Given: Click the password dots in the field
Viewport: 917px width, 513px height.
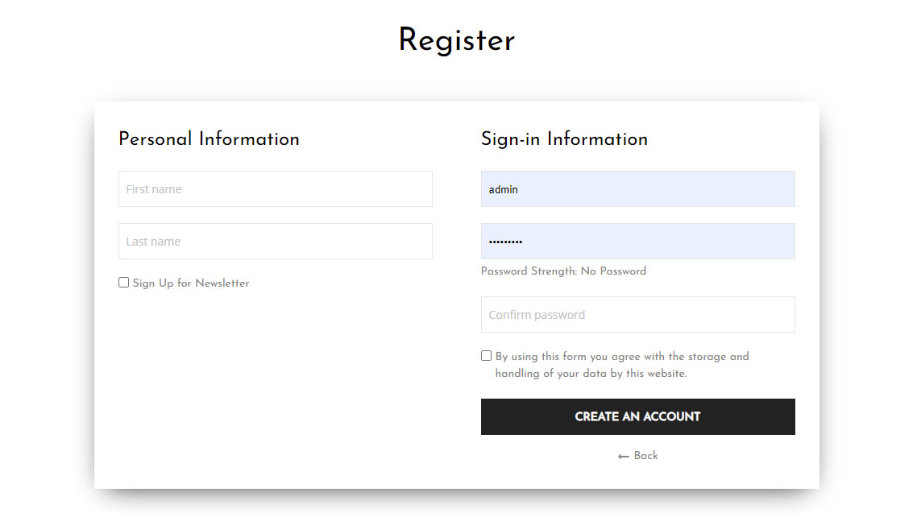Looking at the screenshot, I should tap(505, 242).
